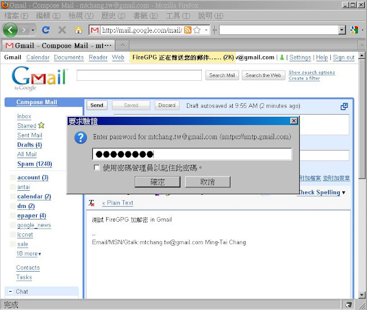Close the 要求驗證 dialog with X
This screenshot has width=367, height=310.
pos(294,121)
